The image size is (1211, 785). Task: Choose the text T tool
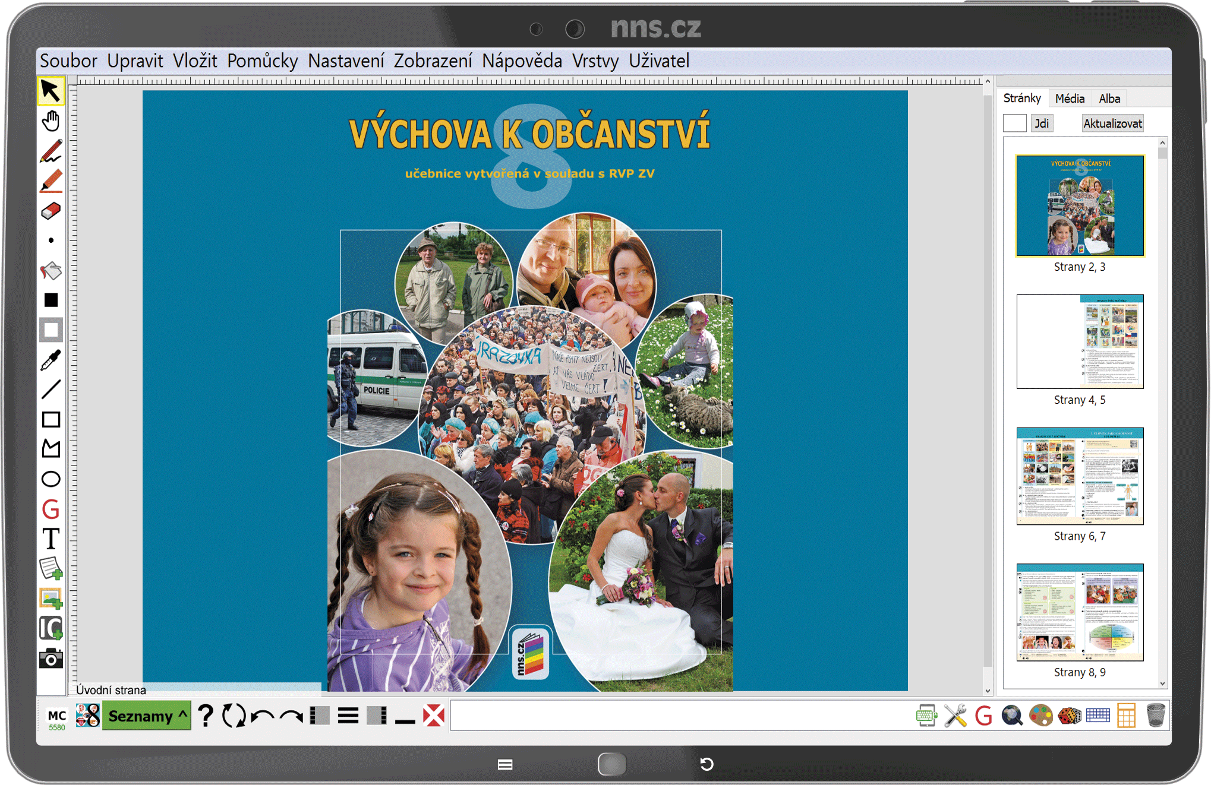click(51, 539)
